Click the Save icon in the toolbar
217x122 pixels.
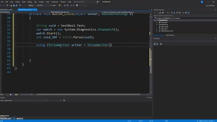(x=14, y=5)
